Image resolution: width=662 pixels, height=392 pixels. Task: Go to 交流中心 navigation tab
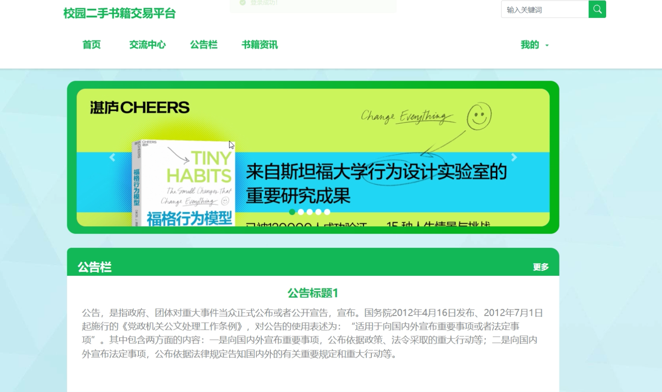tap(147, 45)
